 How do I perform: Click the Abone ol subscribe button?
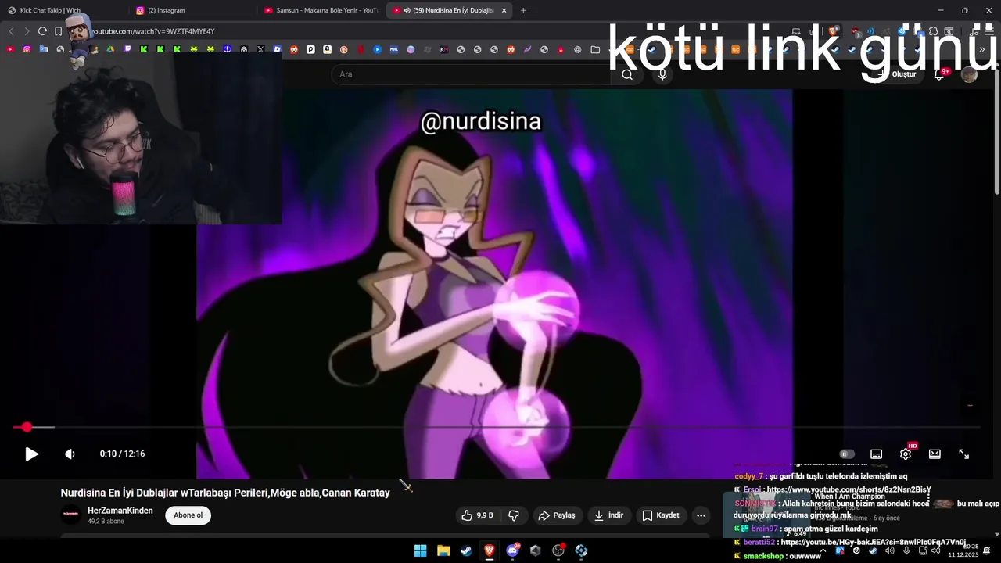click(x=188, y=515)
